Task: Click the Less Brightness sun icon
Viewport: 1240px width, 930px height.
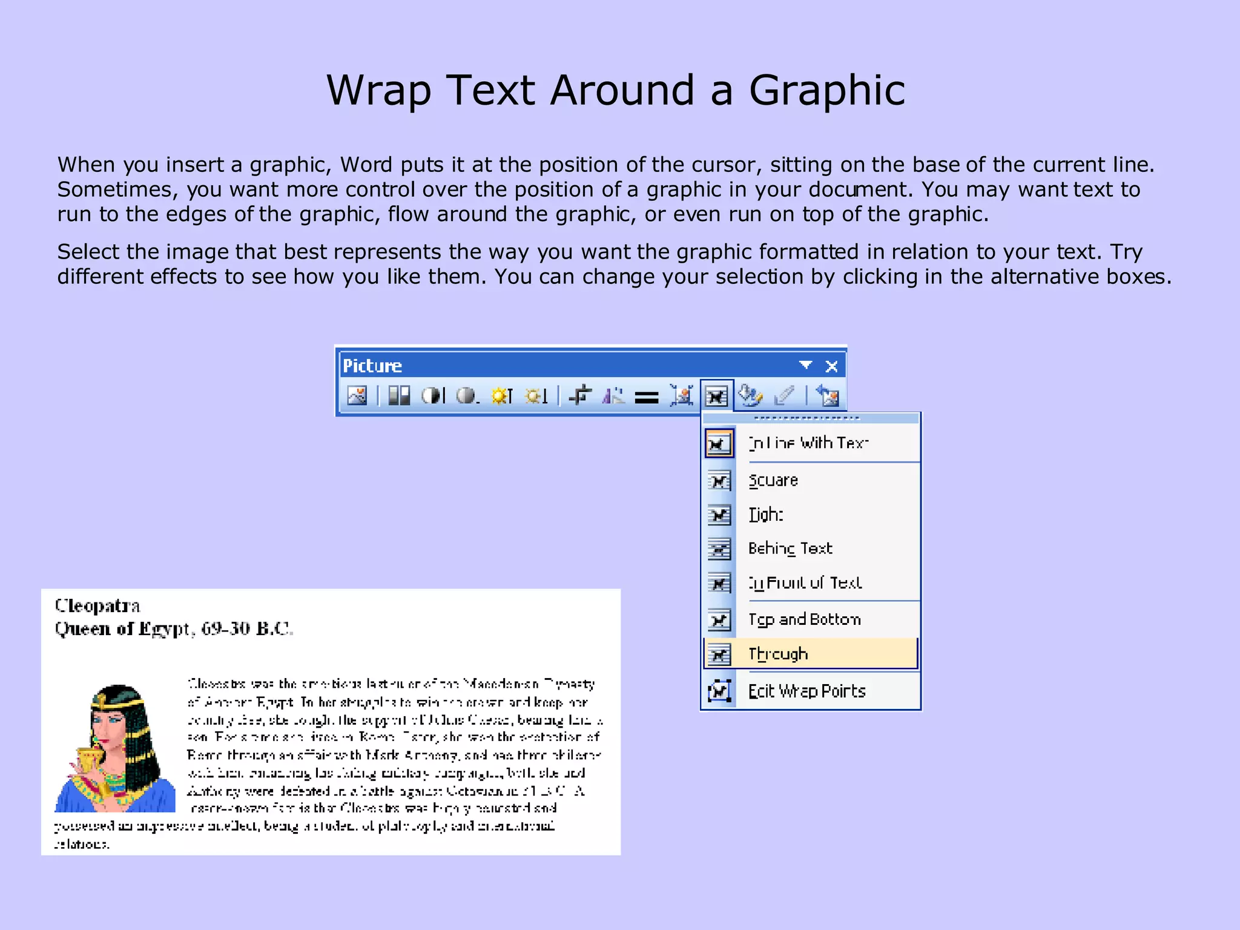Action: coord(536,396)
